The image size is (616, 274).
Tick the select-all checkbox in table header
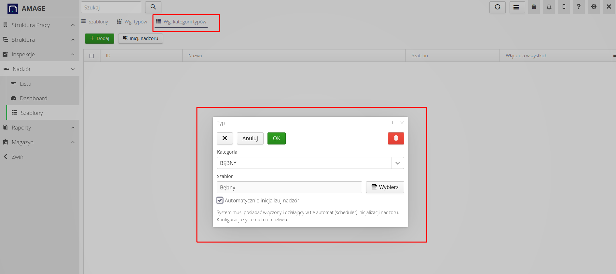point(92,56)
